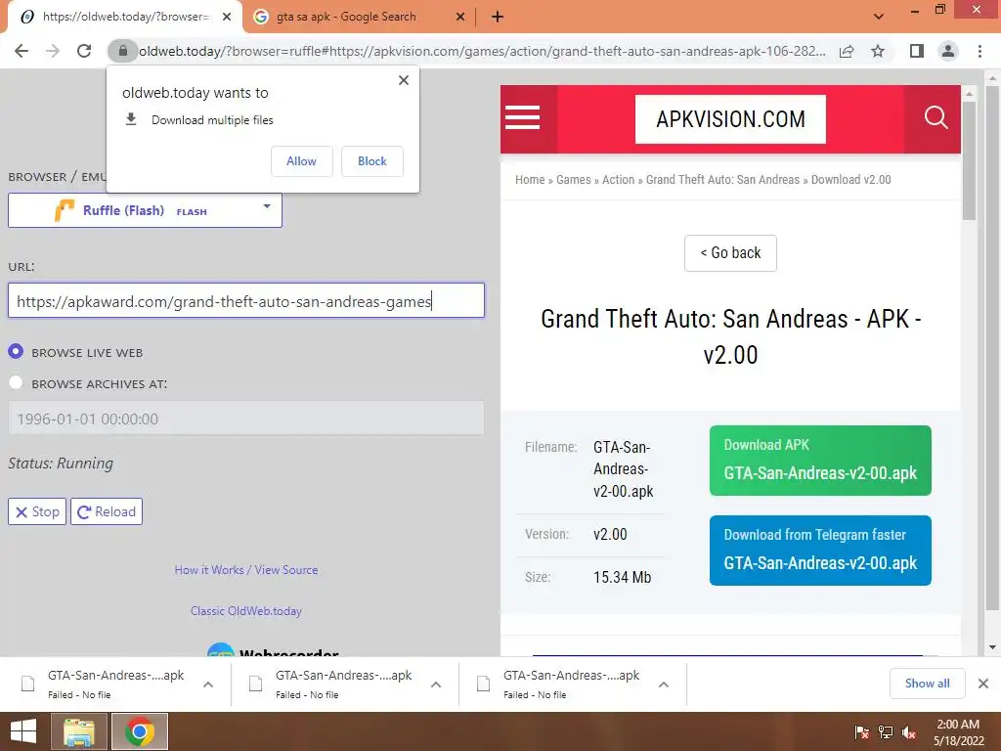Click the share page icon in address bar
This screenshot has height=751, width=1001.
[x=847, y=51]
